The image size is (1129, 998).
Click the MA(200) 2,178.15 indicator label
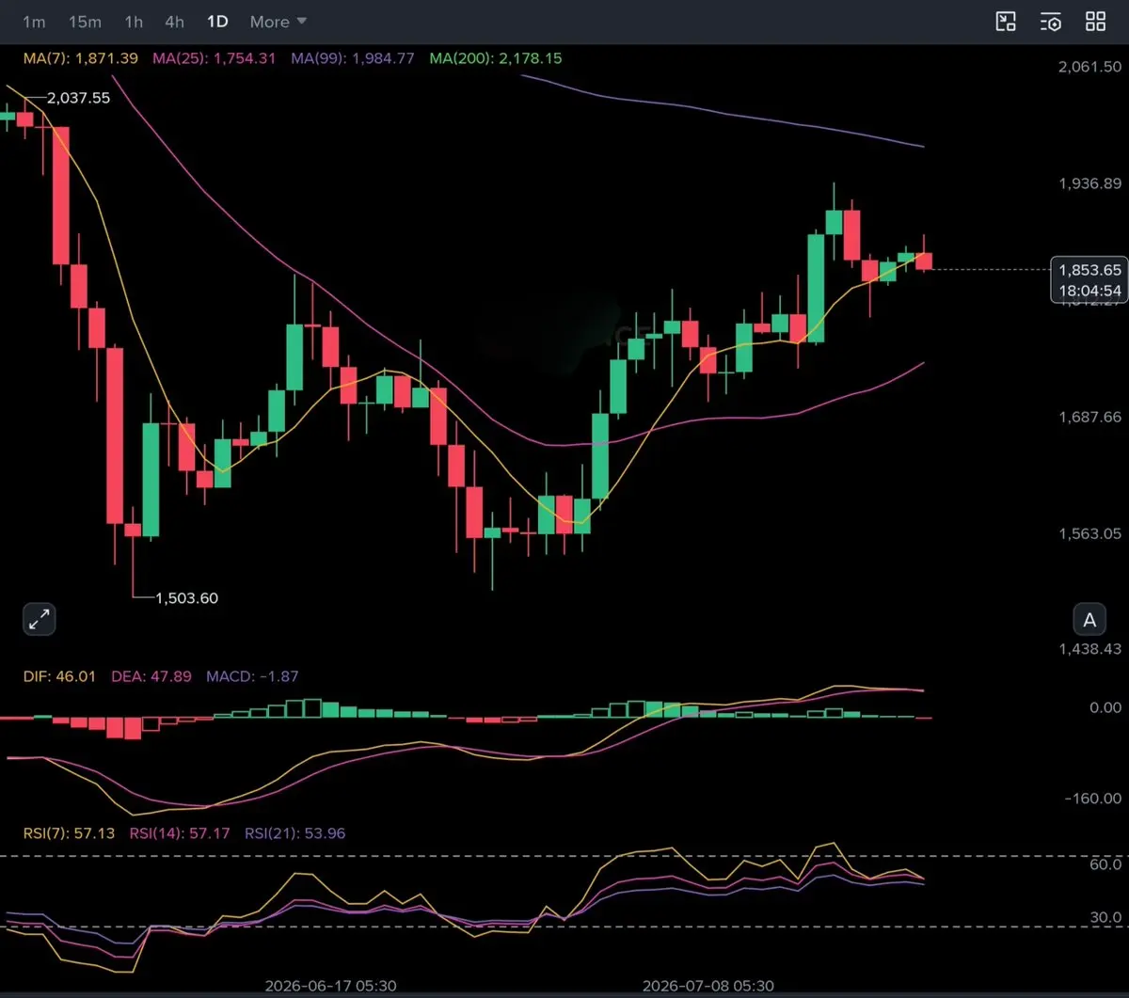pos(496,58)
